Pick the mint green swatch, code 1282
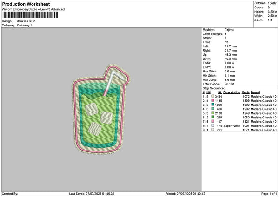Viewport: 279px width, 197px height. [x=213, y=108]
